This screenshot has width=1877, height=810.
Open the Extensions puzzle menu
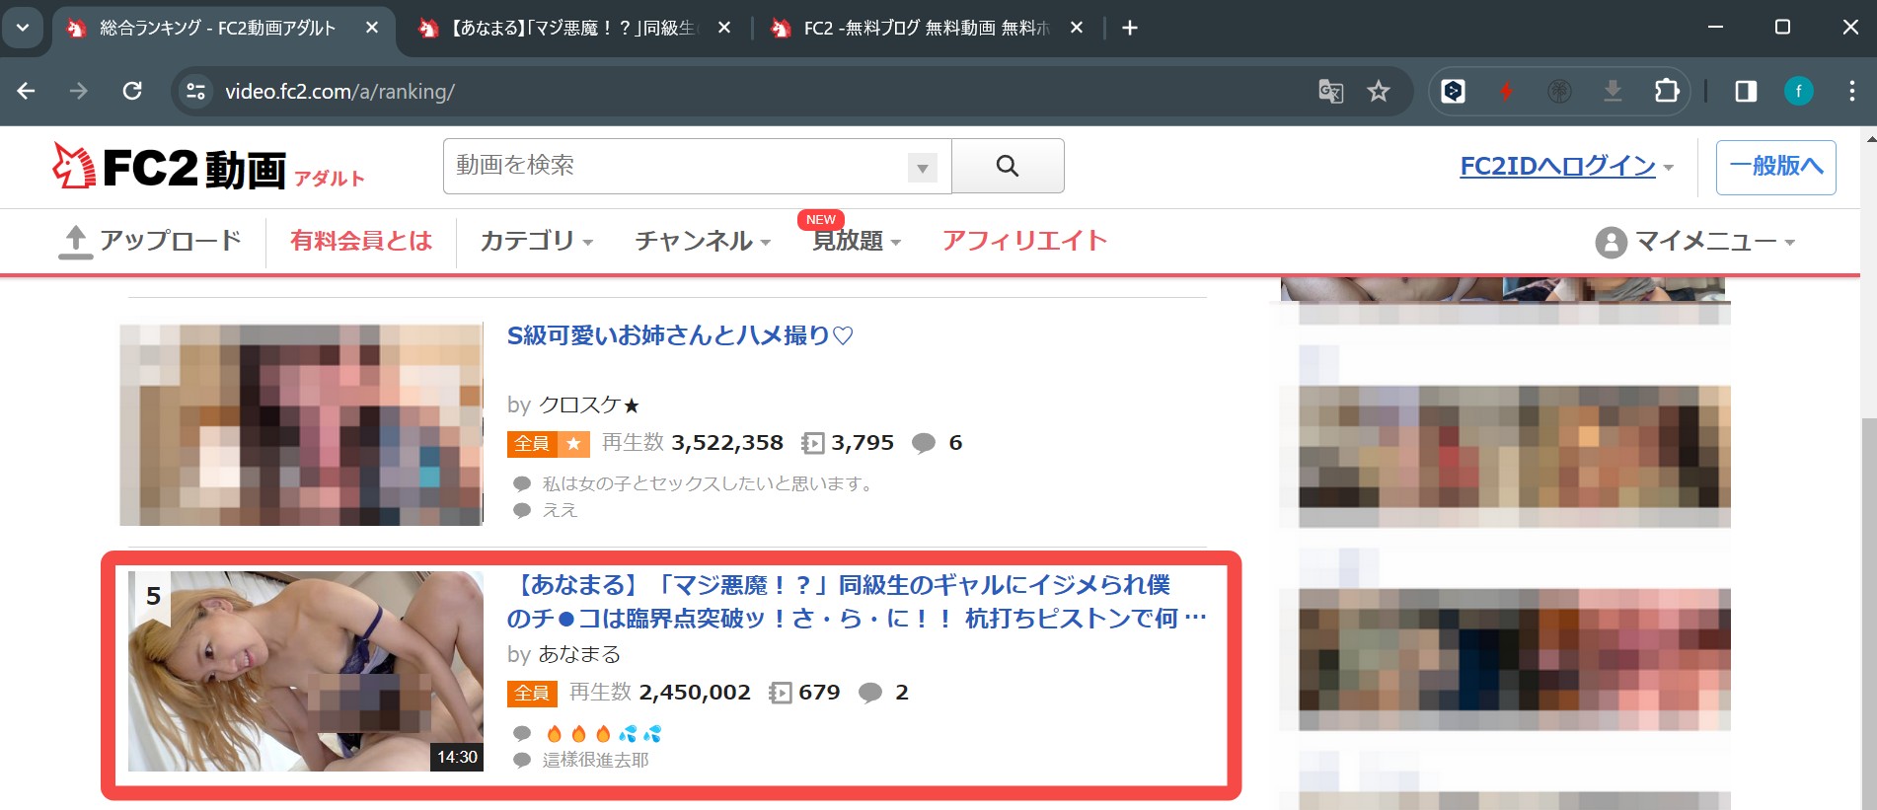coord(1667,92)
